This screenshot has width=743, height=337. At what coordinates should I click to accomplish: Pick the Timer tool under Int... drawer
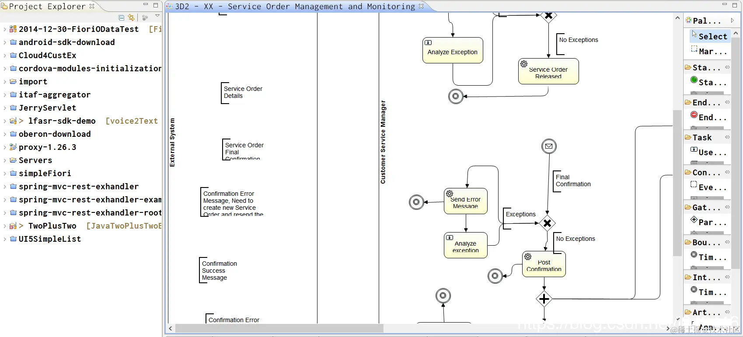[x=709, y=292]
